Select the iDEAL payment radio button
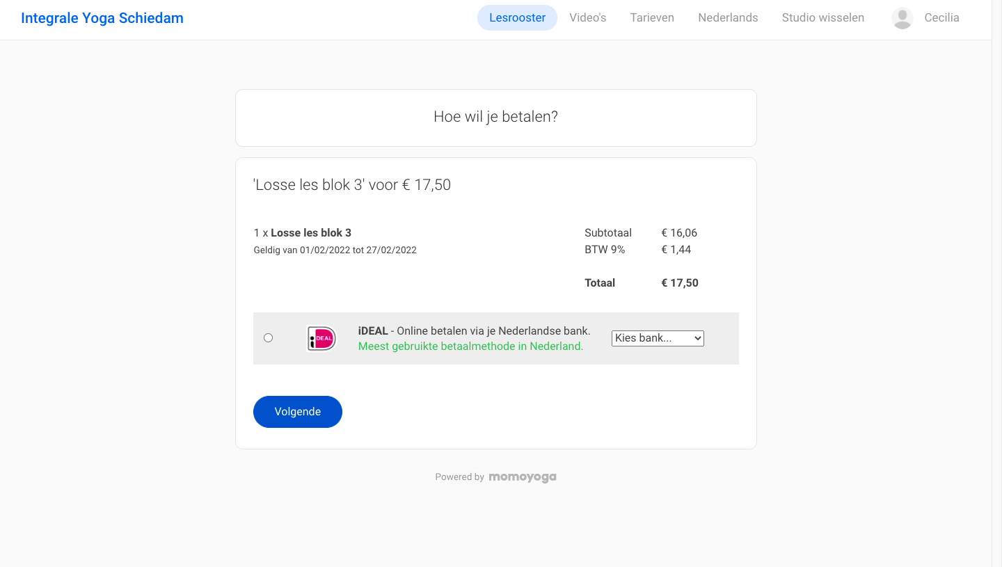Screen dimensions: 1002x567 [x=268, y=338]
